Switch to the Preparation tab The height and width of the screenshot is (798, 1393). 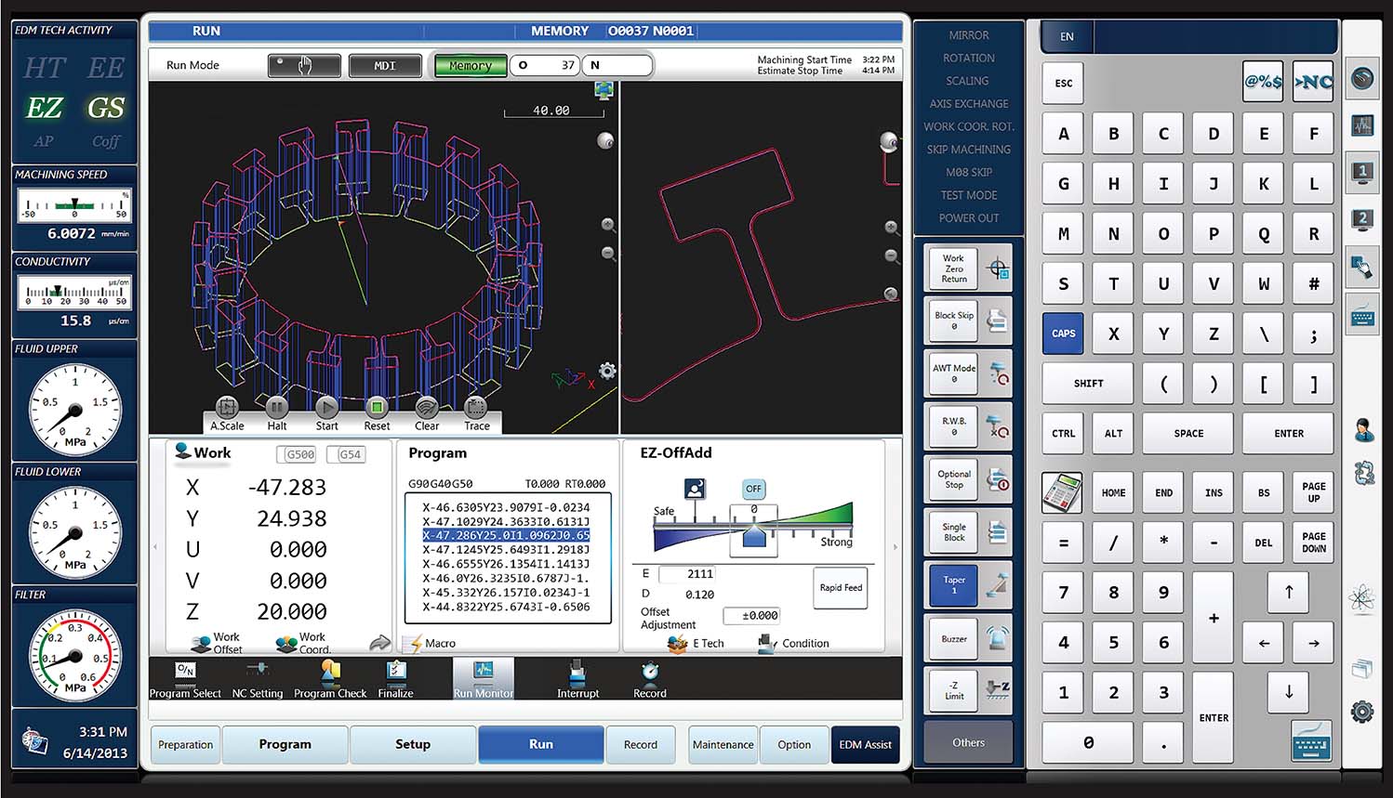185,744
